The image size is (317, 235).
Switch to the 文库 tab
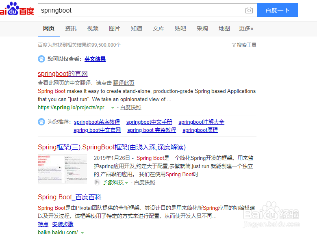click(158, 28)
